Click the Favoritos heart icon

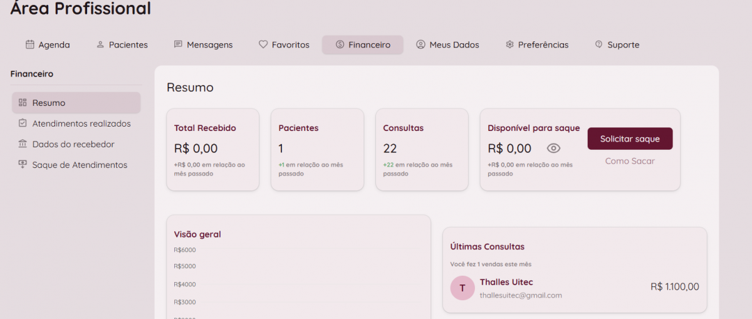(x=263, y=44)
